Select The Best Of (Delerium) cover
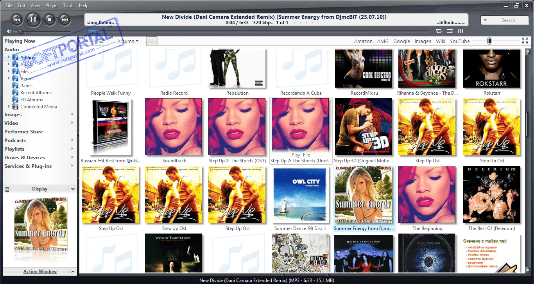Screen dimensions: 534x284 pyautogui.click(x=492, y=194)
